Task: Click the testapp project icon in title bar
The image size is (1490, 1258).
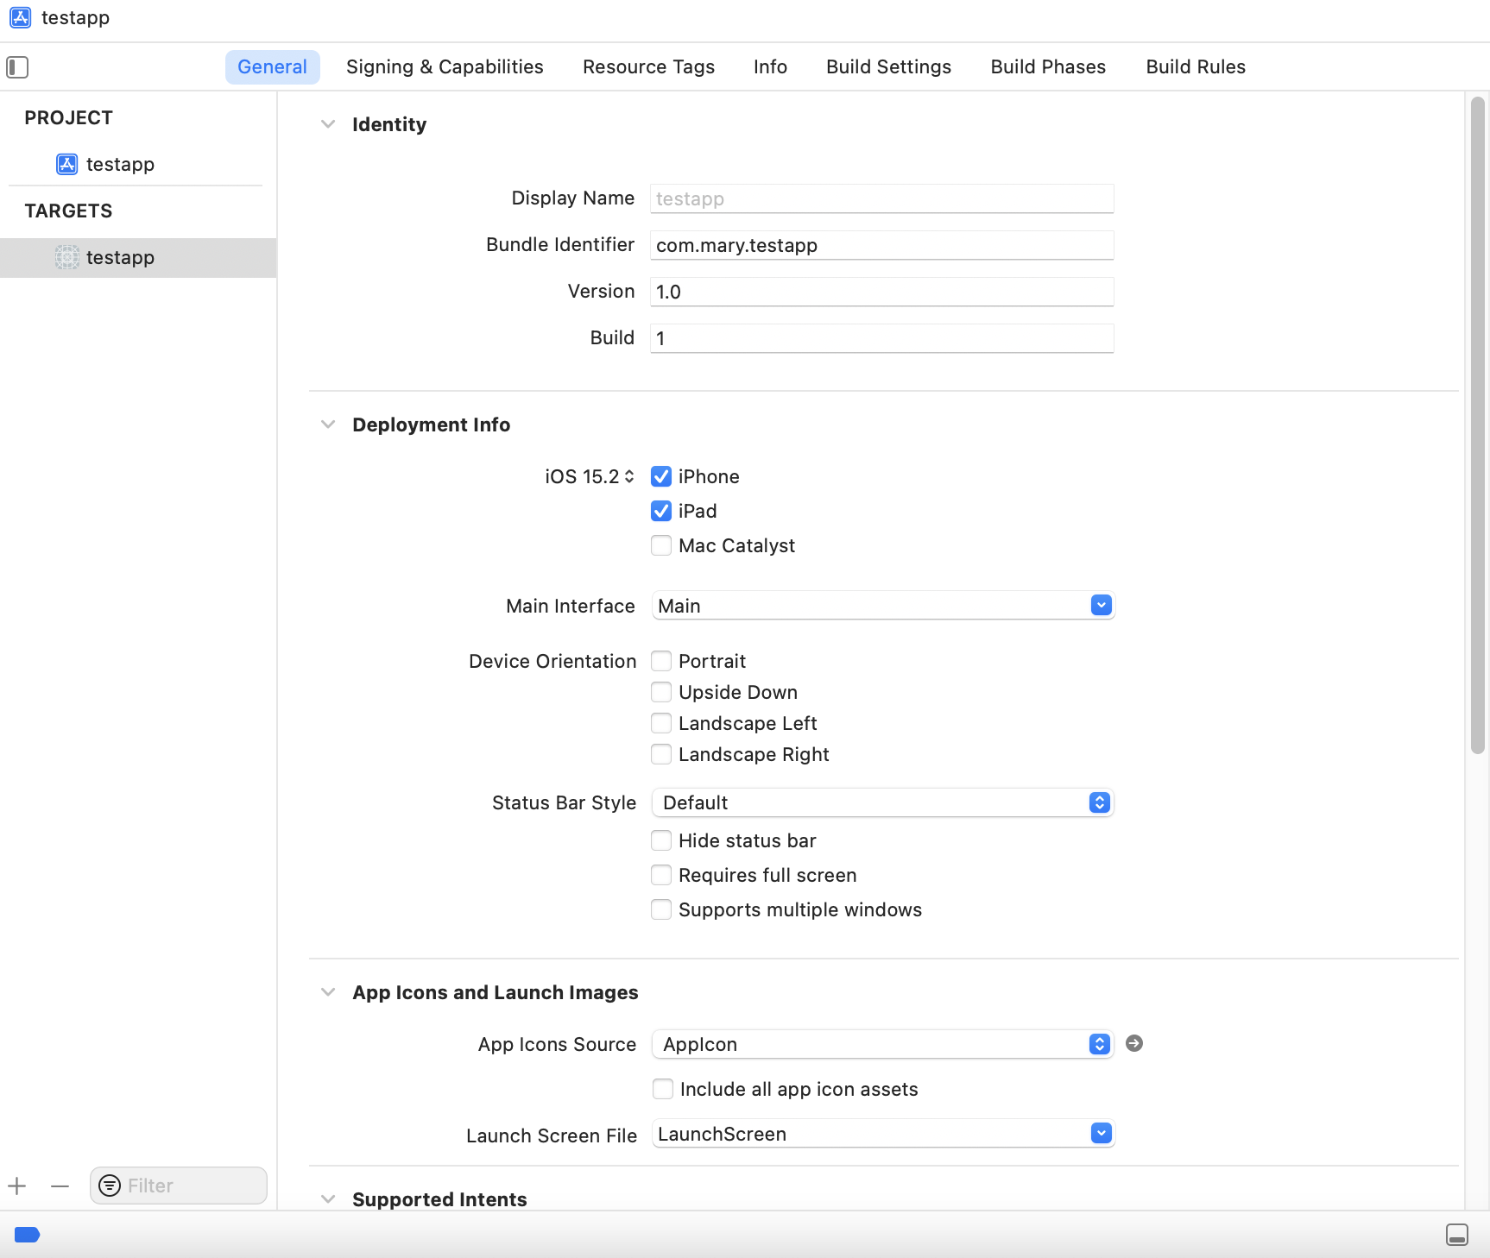Action: [x=21, y=17]
